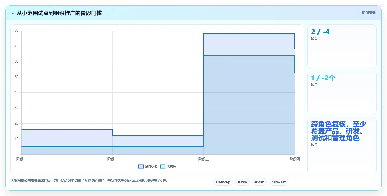387x196 pixels.
Task: Select the 进度 tag pill
Action: [x=259, y=182]
